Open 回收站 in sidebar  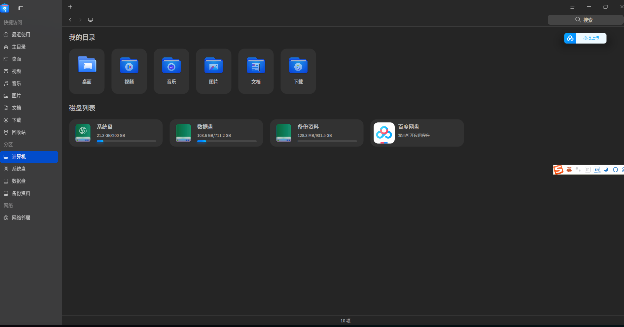pyautogui.click(x=29, y=132)
